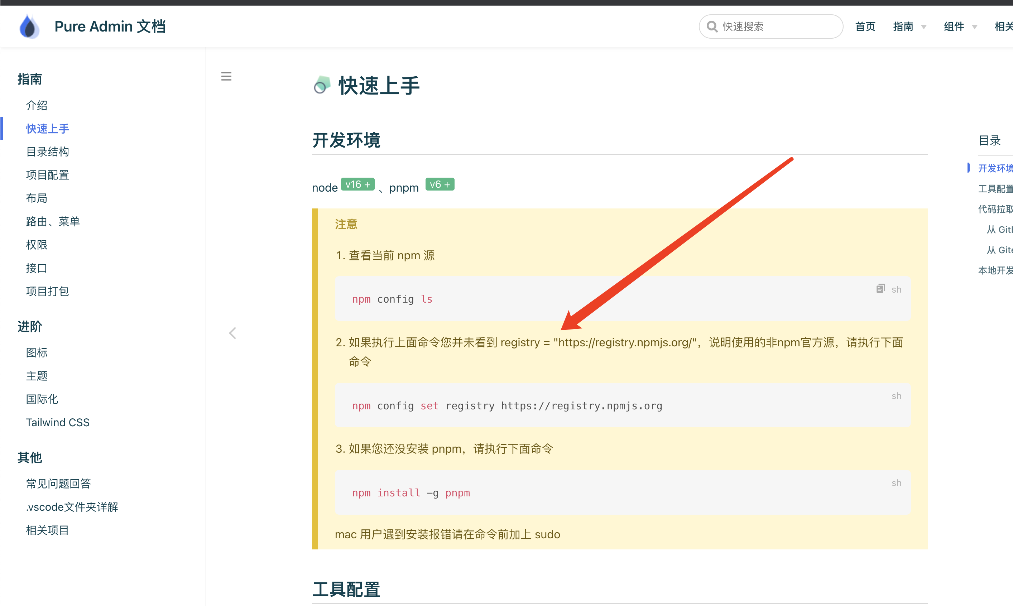The height and width of the screenshot is (606, 1013).
Task: Select 快速上手 in the sidebar
Action: point(47,129)
